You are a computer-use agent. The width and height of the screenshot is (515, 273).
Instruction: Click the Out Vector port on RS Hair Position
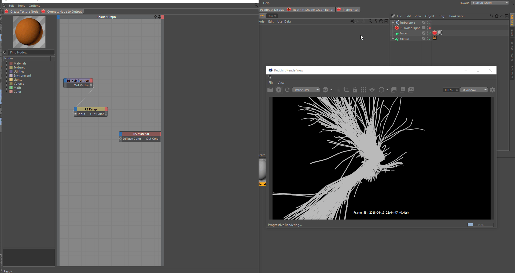[x=91, y=85]
